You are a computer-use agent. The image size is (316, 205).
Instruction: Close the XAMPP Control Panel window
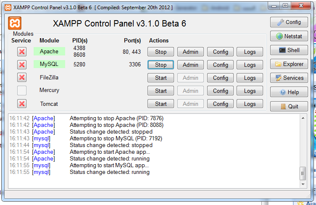(301, 5)
